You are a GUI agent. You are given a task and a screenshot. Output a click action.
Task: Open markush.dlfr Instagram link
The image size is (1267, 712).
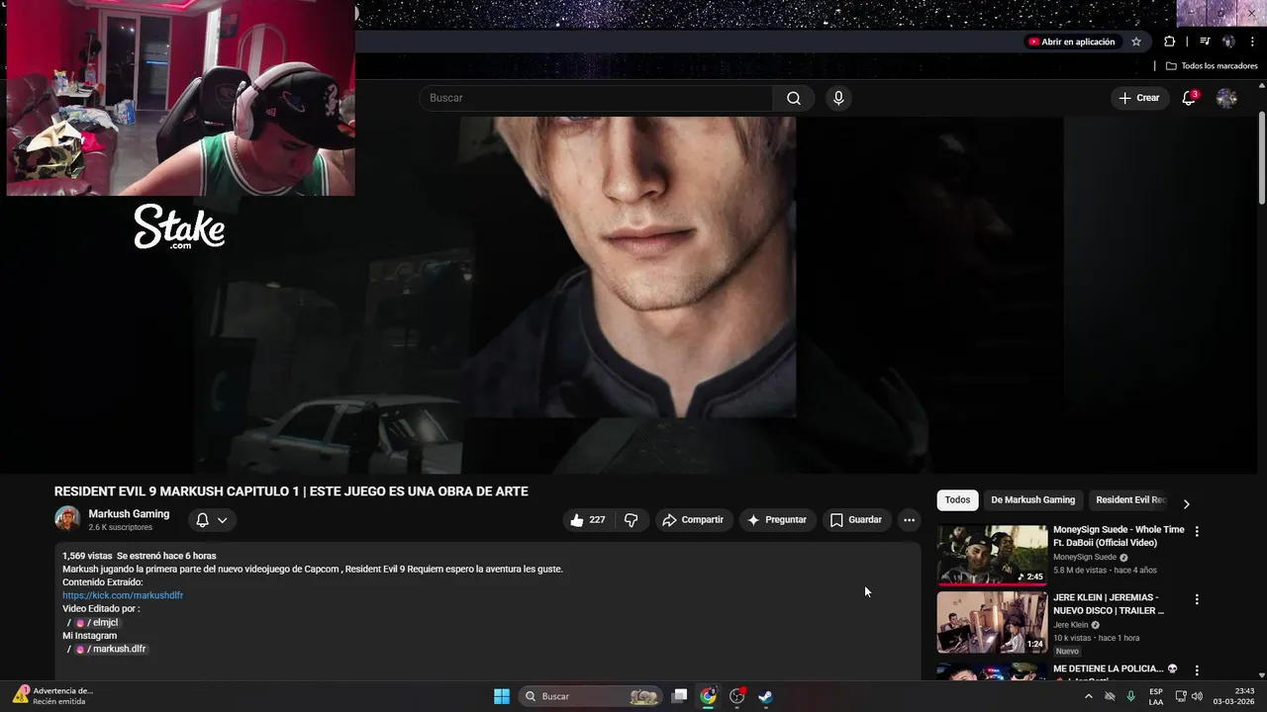pyautogui.click(x=111, y=649)
